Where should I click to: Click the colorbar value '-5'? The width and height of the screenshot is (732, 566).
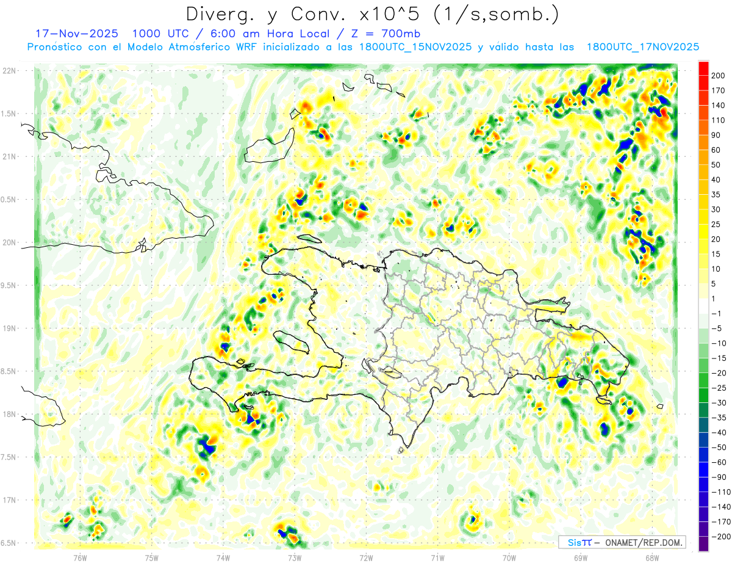coord(717,328)
